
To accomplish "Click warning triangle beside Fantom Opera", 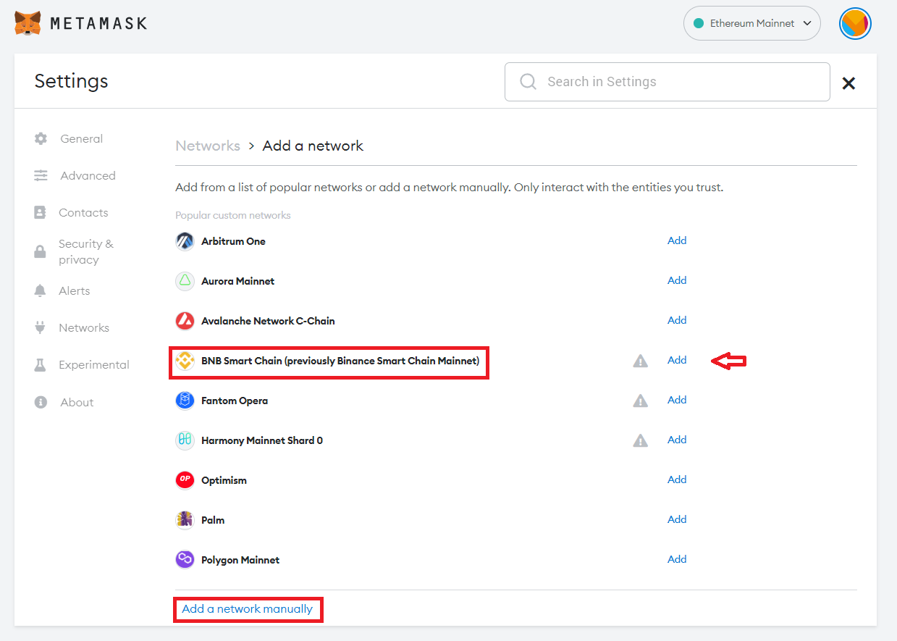I will (x=641, y=401).
